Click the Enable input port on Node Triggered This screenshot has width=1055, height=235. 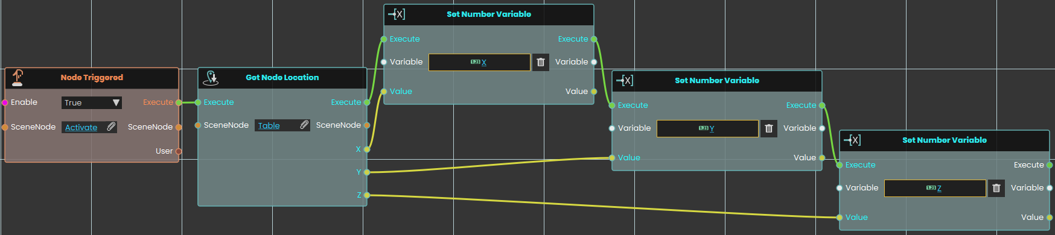[5, 102]
